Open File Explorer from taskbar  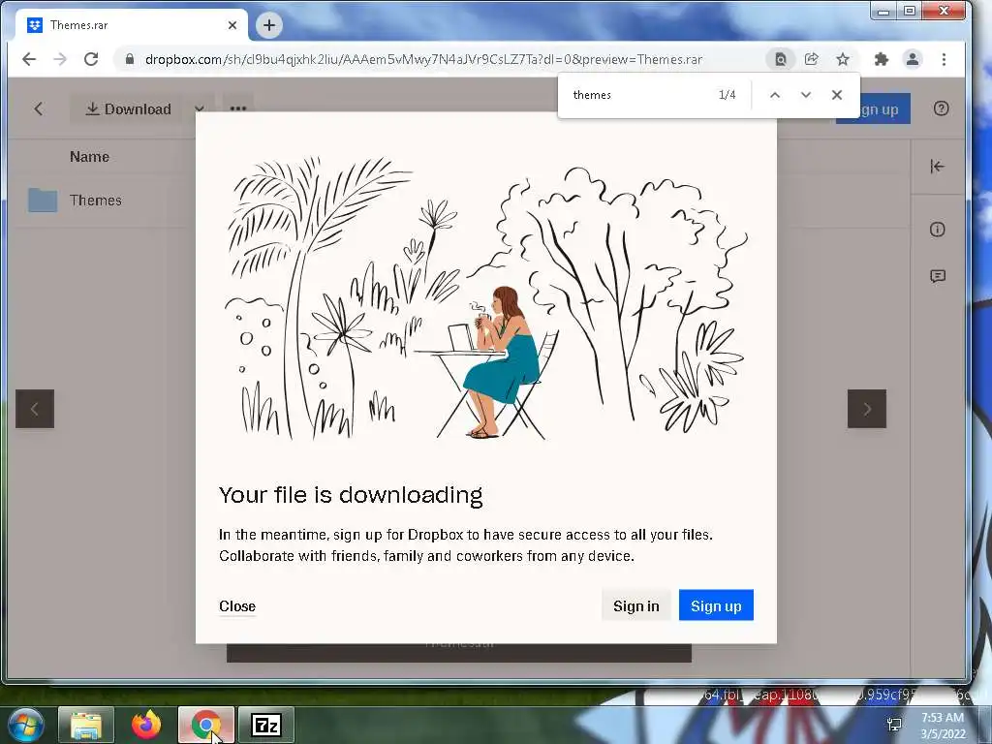(86, 725)
